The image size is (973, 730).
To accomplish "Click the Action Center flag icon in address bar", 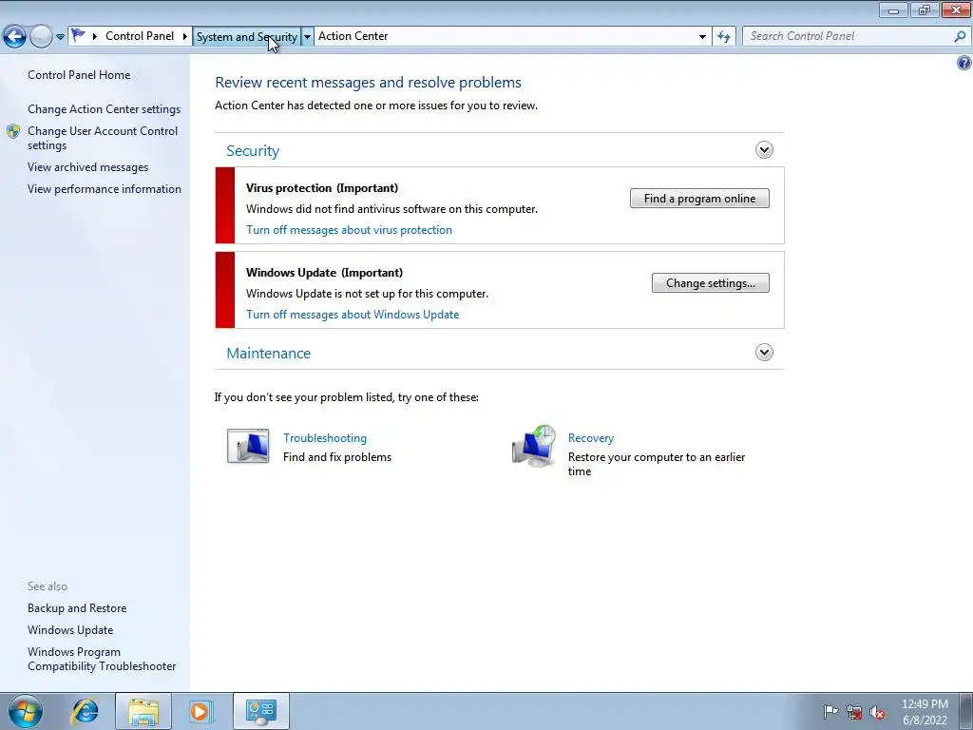I will pos(78,35).
